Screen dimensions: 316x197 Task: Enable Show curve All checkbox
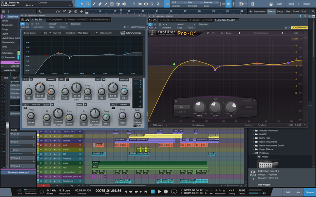[x=41, y=33]
